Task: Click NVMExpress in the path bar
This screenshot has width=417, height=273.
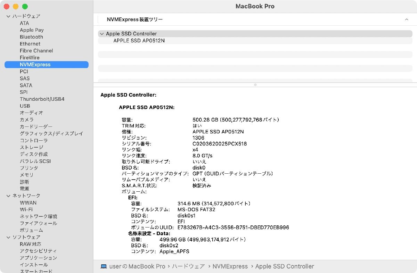Action: coord(230,266)
